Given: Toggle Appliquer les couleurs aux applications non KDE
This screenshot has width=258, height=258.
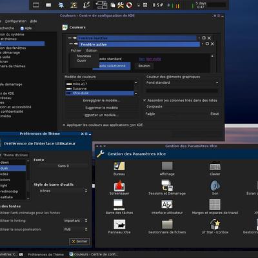Looking at the screenshot, I should tap(64, 125).
